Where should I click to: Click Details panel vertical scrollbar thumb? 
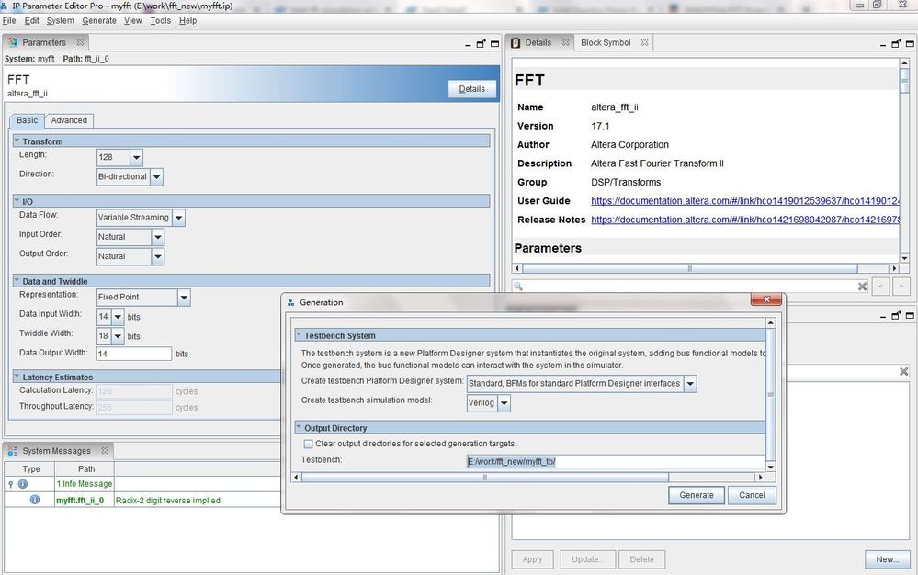(904, 80)
